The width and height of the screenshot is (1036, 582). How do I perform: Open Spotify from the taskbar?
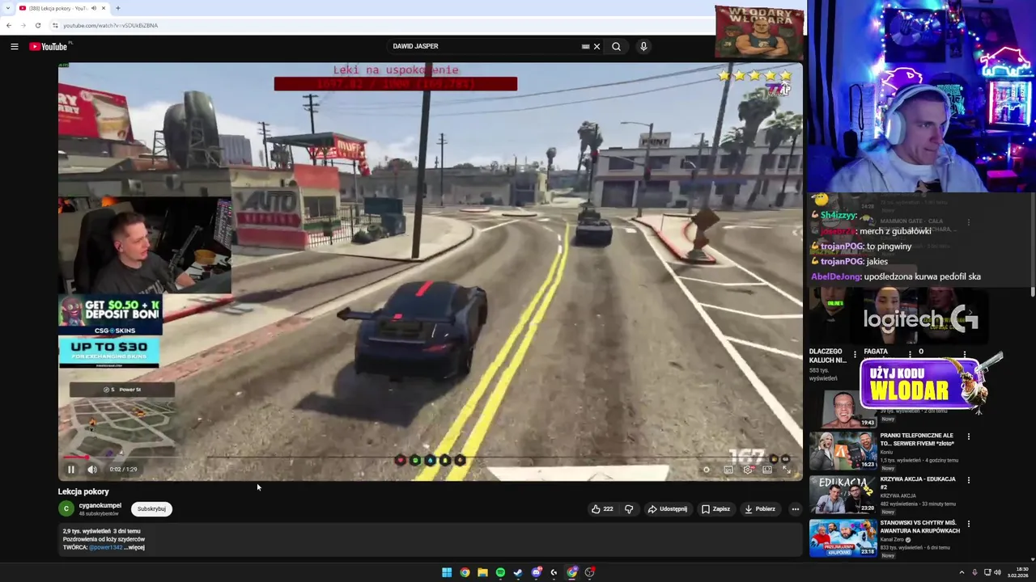pyautogui.click(x=500, y=572)
